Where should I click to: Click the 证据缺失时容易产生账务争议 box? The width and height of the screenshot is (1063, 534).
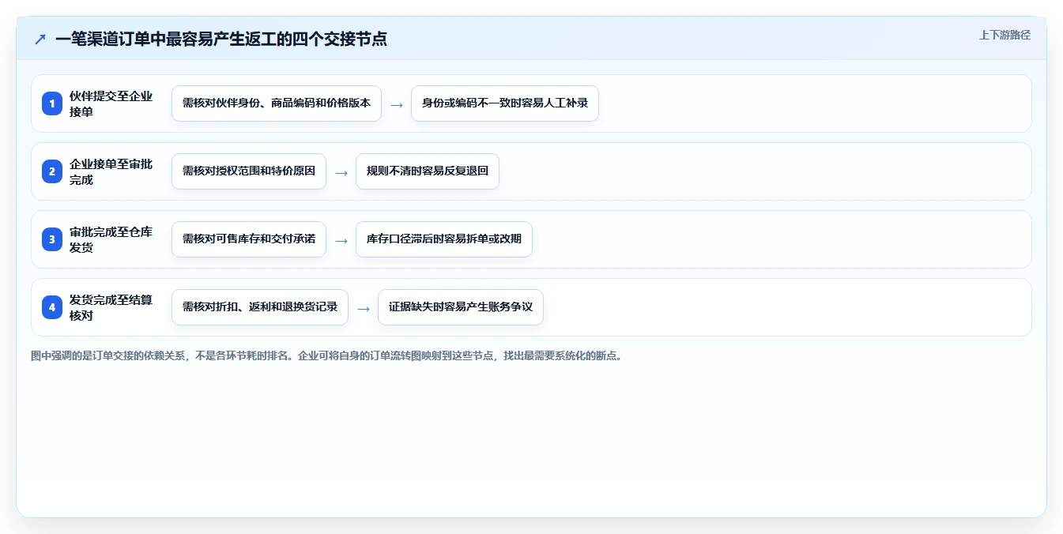coord(461,307)
